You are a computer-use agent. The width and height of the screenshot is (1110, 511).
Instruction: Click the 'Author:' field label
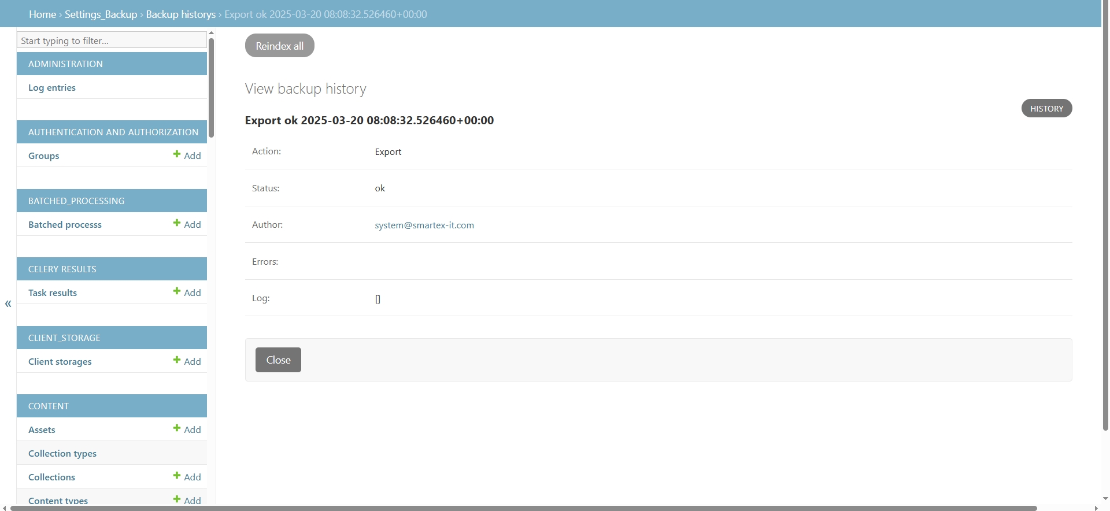267,224
